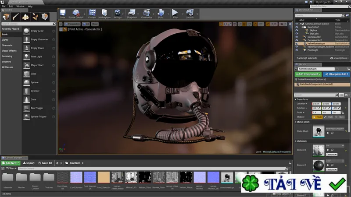
Task: Open the Marketplace toolbar icon
Action: coord(104,14)
